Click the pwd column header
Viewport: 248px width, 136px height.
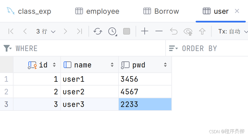145,65
